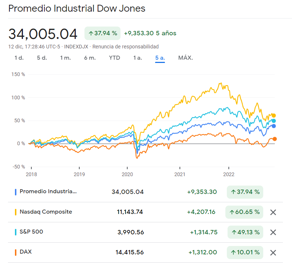Click the DAX value 14,415.56
The height and width of the screenshot is (266, 292).
click(x=130, y=253)
